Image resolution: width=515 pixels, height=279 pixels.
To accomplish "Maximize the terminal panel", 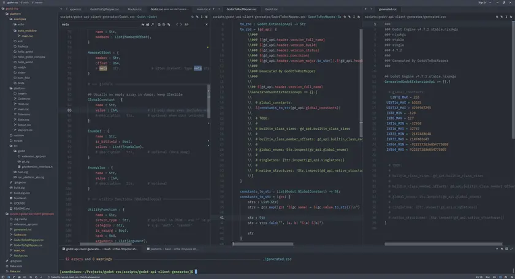I will pos(511,249).
